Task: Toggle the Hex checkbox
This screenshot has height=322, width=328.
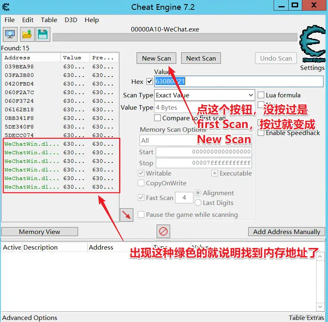Action: [149, 81]
